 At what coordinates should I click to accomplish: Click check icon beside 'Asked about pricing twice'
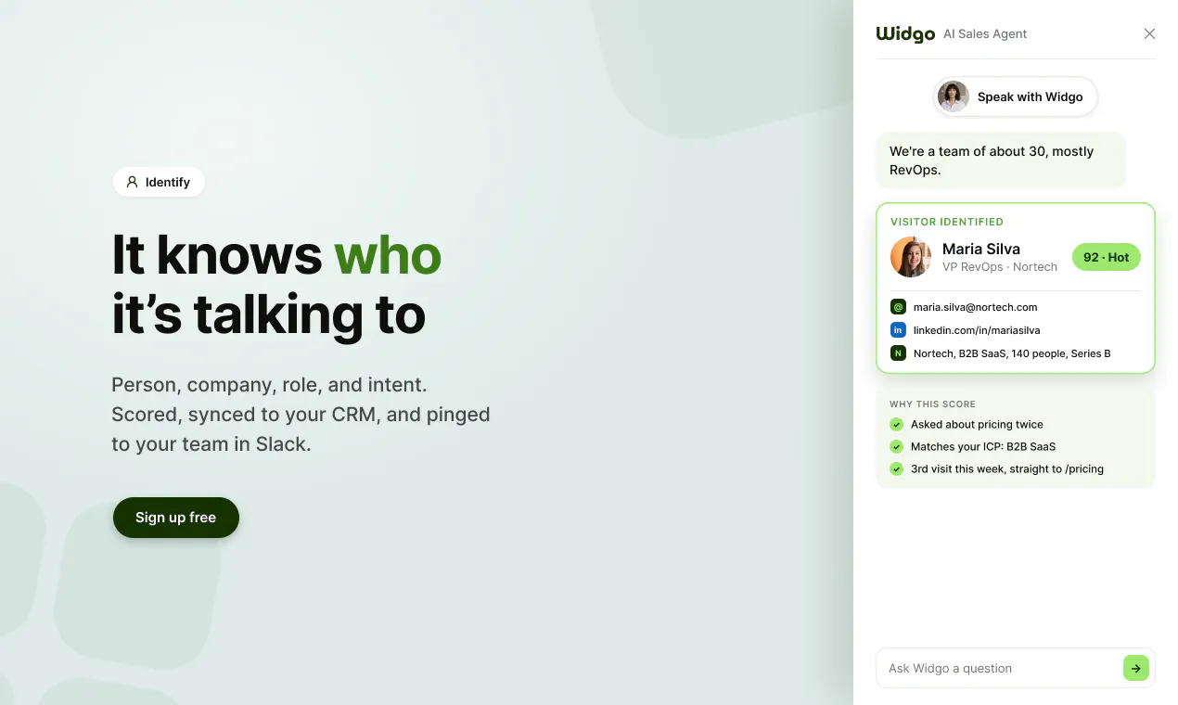897,424
